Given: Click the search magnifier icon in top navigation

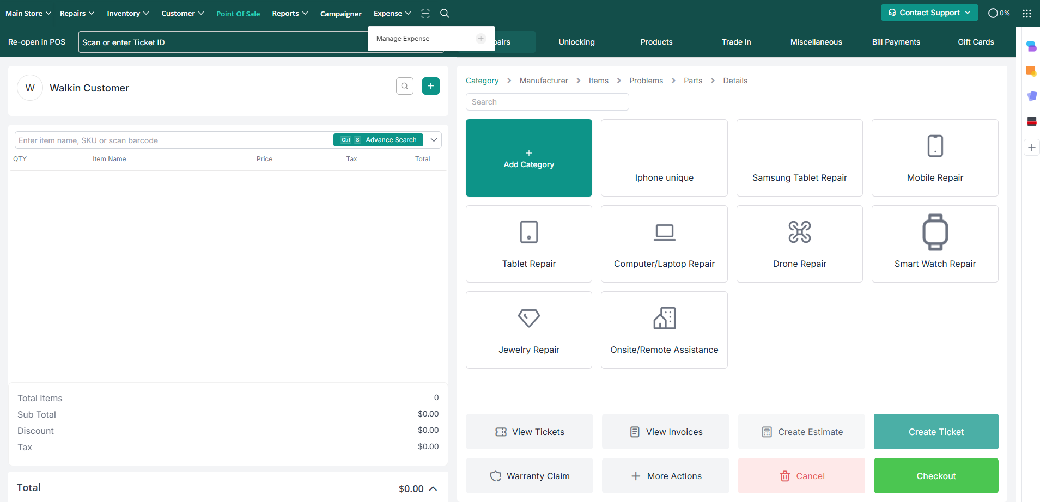Looking at the screenshot, I should click(445, 14).
